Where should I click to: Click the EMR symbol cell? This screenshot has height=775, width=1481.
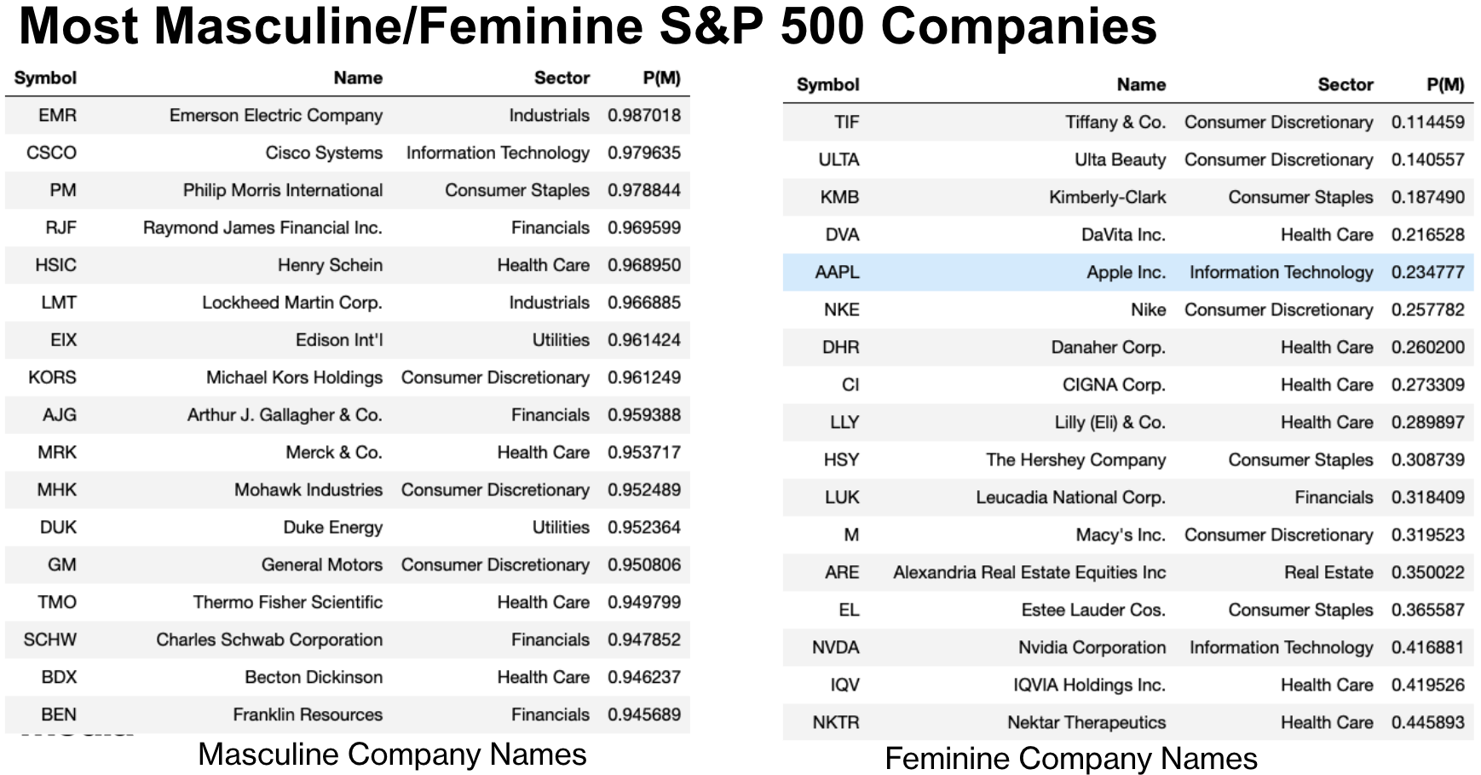pyautogui.click(x=57, y=116)
